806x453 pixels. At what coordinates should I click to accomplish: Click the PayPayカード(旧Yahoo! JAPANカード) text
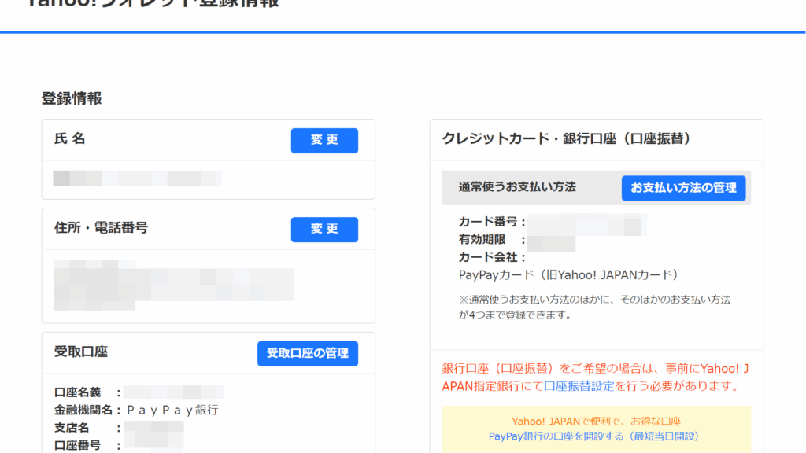[x=568, y=274]
